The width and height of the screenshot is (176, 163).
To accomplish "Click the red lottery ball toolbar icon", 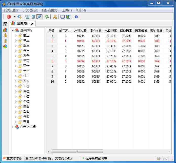I will coord(9,17).
